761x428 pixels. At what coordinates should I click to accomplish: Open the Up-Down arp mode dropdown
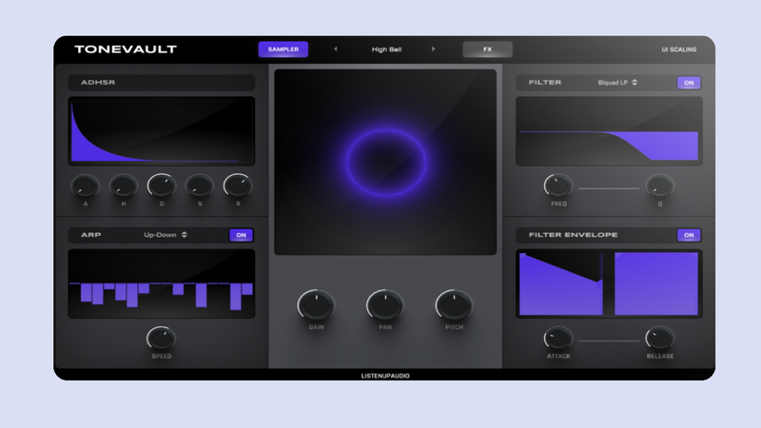pyautogui.click(x=166, y=235)
